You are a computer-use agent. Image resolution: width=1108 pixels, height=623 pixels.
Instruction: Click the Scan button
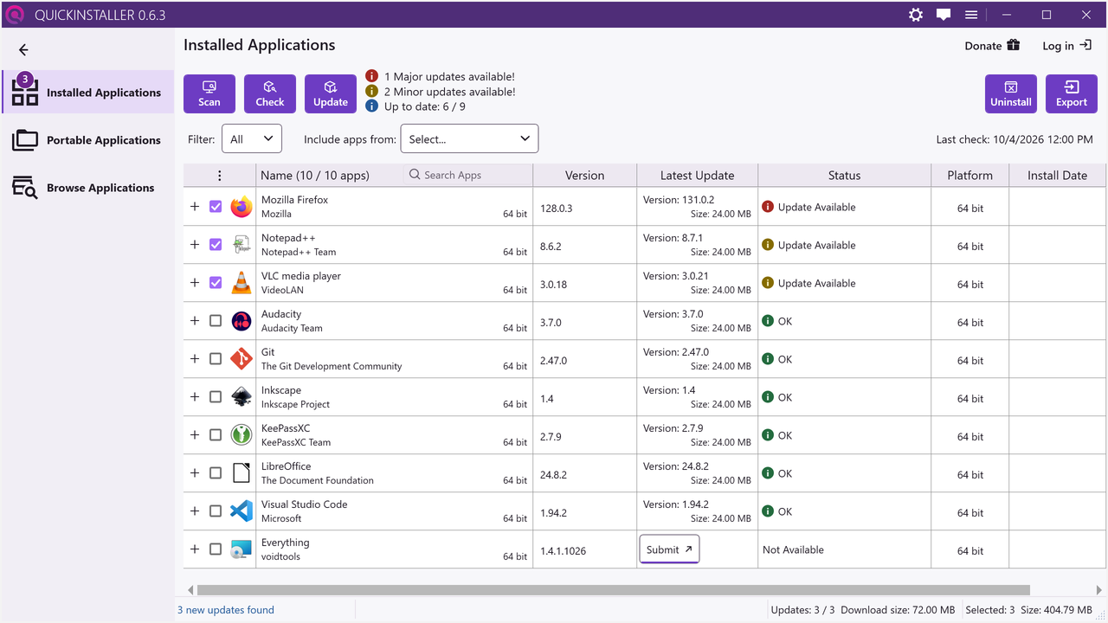(209, 93)
